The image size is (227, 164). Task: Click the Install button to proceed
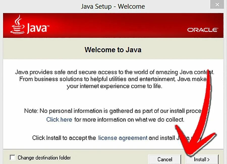pyautogui.click(x=202, y=159)
